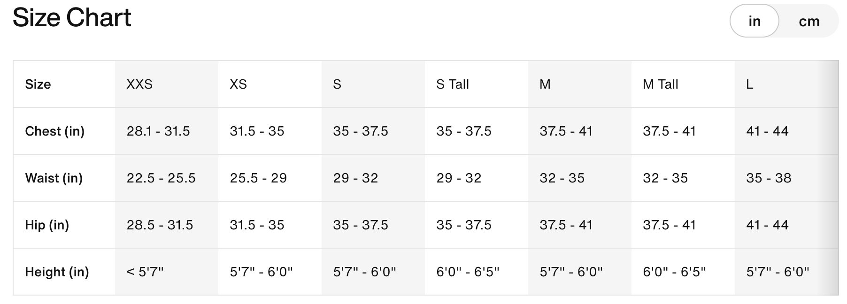This screenshot has height=304, width=847.
Task: Click the XXS hip value 28.5 - 31.5
Action: click(x=160, y=225)
